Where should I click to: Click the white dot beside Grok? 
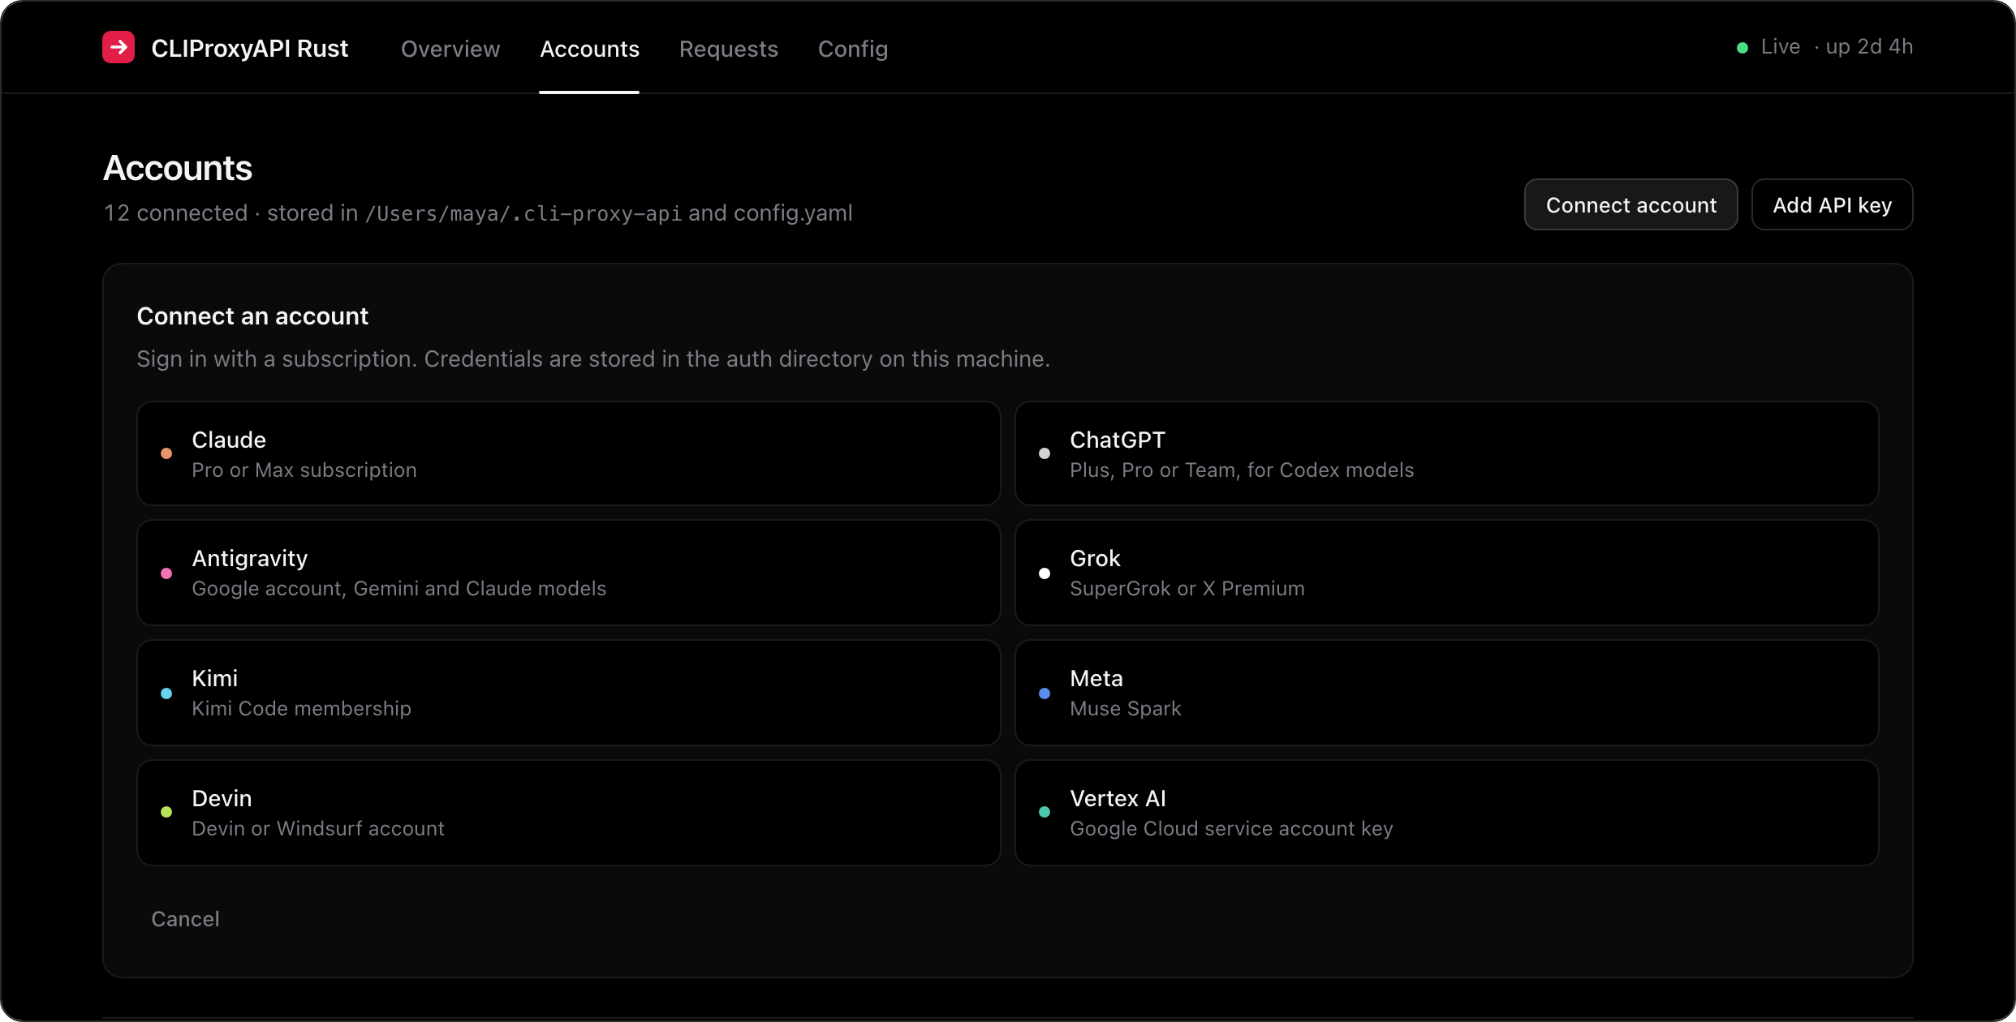(1045, 573)
